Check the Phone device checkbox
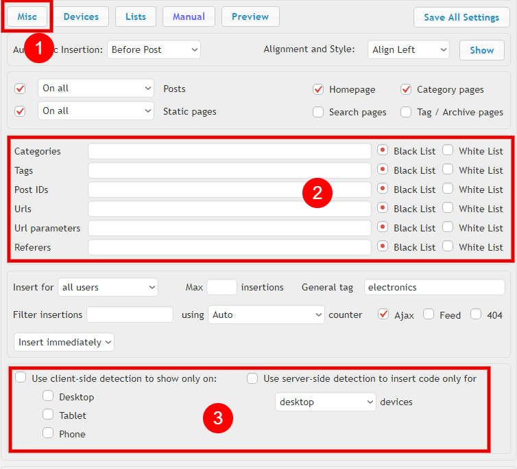Screen dimensions: 517x469 (48, 433)
